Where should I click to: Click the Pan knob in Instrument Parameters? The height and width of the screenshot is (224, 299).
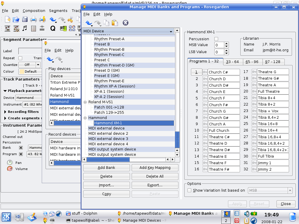tap(10, 163)
